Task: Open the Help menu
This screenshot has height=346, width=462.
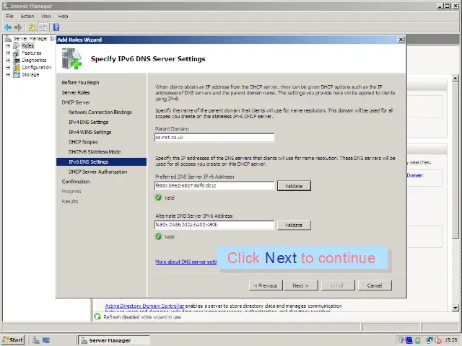Action: coord(63,16)
